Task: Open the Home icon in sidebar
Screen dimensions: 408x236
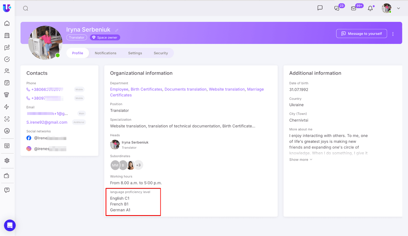Action: tap(7, 23)
